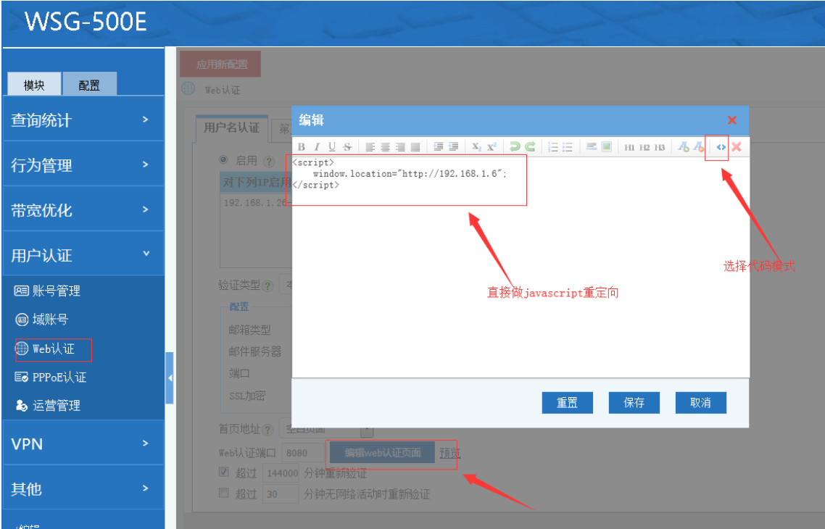The width and height of the screenshot is (825, 529).
Task: Click the italic formatting icon
Action: 317,147
